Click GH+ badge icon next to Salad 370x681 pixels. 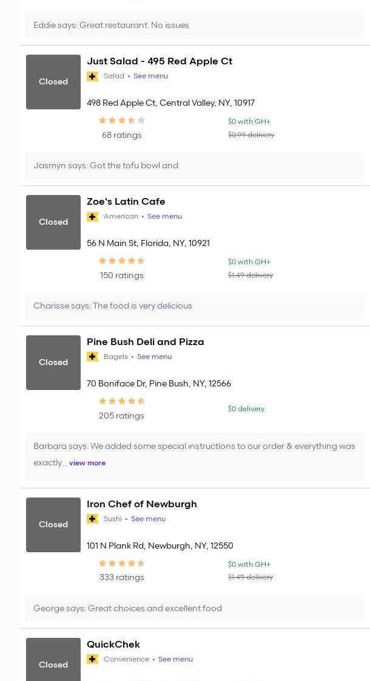click(x=93, y=77)
